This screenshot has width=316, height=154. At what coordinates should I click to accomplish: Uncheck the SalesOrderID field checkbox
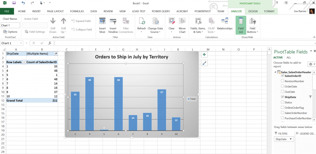[282, 76]
